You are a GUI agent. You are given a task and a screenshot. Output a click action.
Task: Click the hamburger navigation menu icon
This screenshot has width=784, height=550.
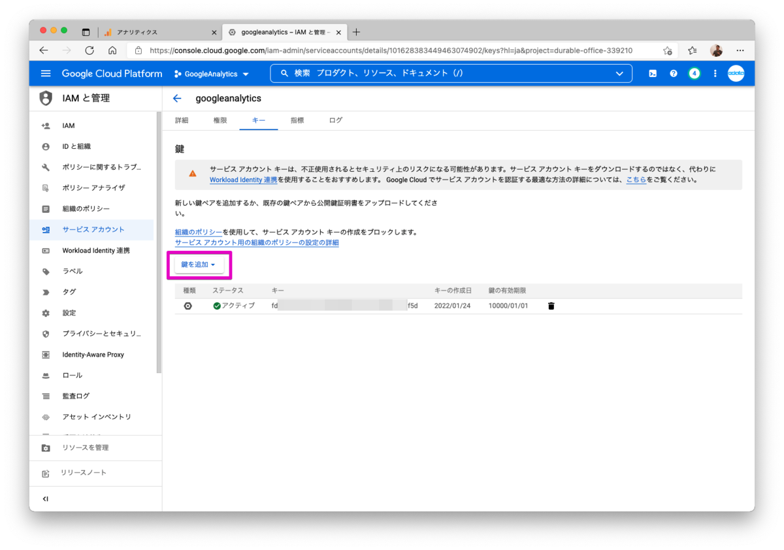coord(45,73)
